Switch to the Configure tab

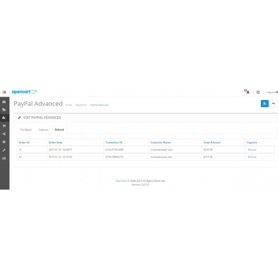click(x=26, y=130)
